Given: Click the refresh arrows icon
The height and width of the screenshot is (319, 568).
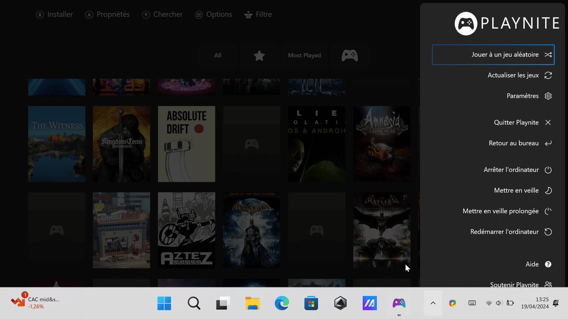Looking at the screenshot, I should click(548, 75).
